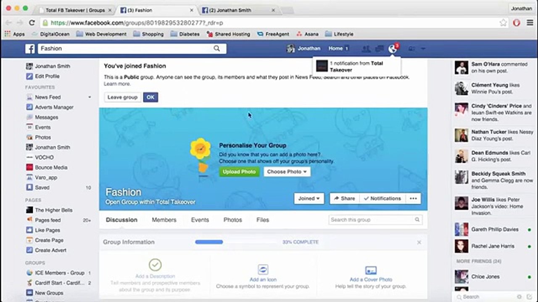538x302 pixels.
Task: Open the Total Takeover notification popup
Action: point(357,66)
